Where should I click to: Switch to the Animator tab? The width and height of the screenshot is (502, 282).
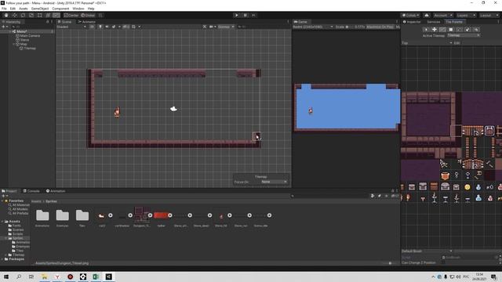click(x=87, y=22)
